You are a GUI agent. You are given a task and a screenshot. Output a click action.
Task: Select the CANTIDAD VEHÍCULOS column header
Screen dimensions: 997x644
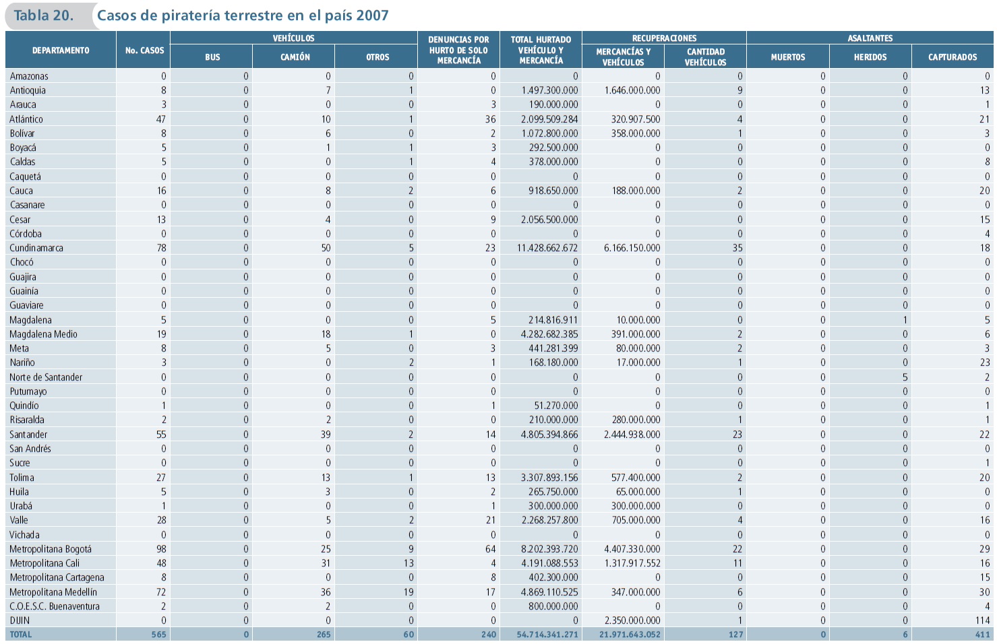coord(705,57)
